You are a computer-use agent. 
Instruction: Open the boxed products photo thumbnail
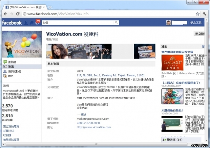click(145, 51)
